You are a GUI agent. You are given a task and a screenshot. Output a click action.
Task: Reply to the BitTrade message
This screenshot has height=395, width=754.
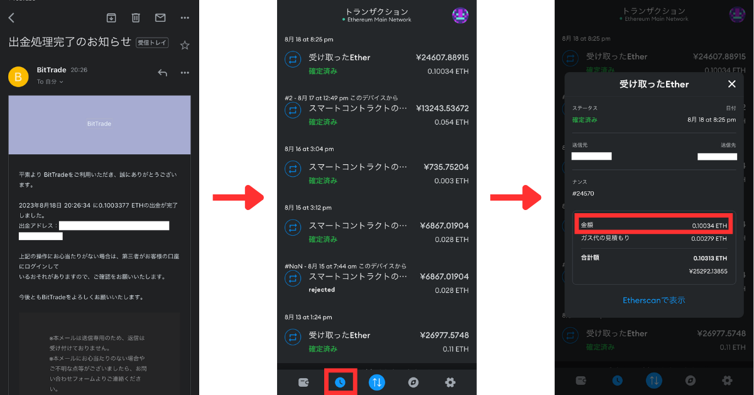(x=162, y=73)
